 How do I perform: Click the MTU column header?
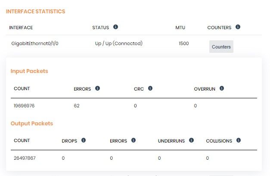click(x=180, y=27)
